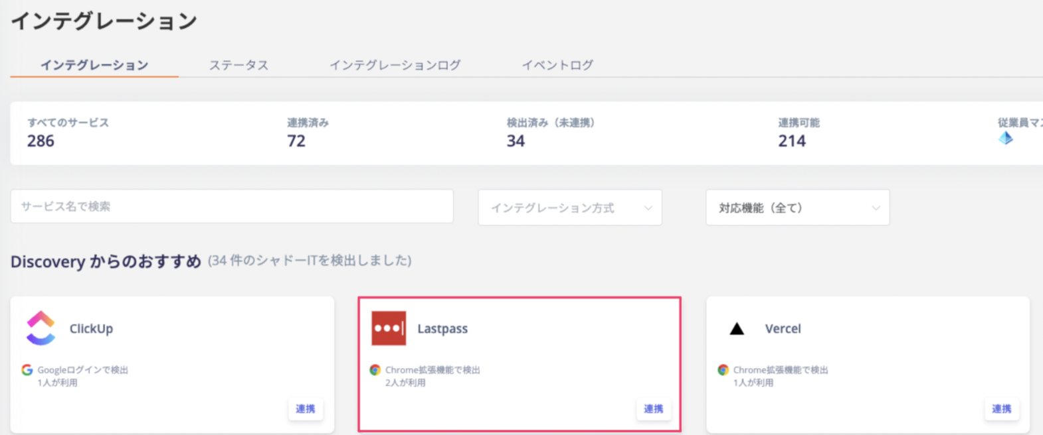Click the 連携可能 214 stat
This screenshot has width=1043, height=435.
[799, 133]
